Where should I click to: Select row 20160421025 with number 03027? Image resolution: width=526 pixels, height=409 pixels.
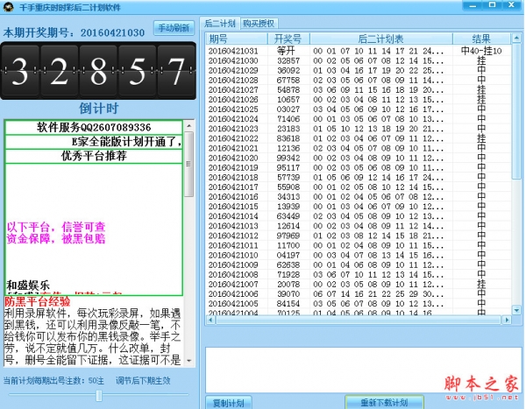click(359, 109)
